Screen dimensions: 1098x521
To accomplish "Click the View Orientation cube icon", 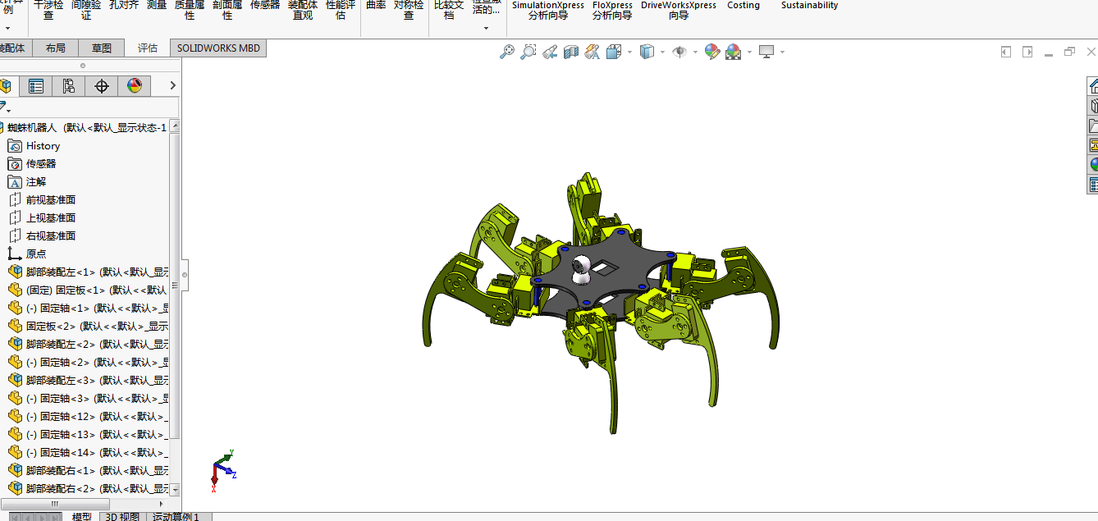I will [x=614, y=52].
